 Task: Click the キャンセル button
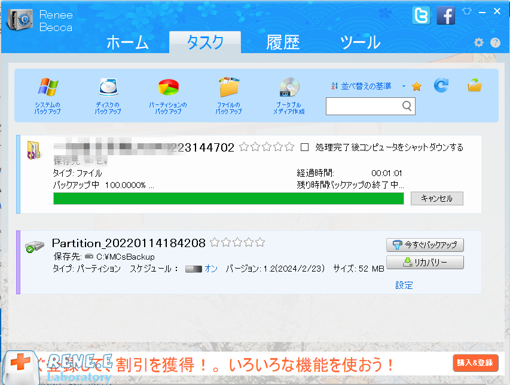coord(437,198)
